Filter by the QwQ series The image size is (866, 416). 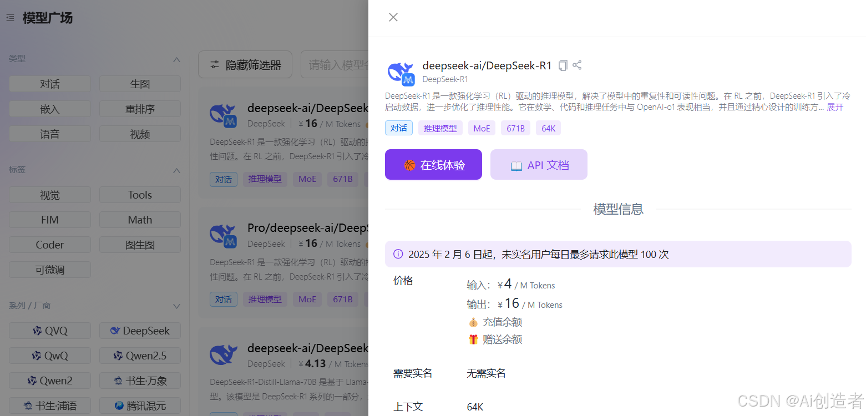(x=50, y=356)
